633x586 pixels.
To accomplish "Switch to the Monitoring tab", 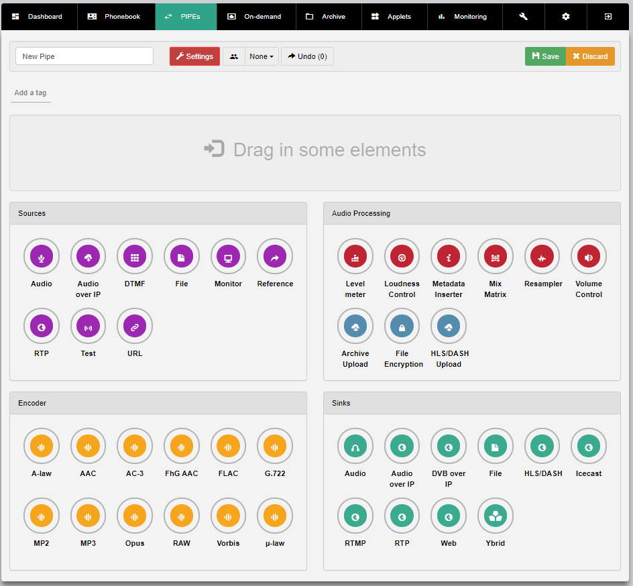I will 463,17.
